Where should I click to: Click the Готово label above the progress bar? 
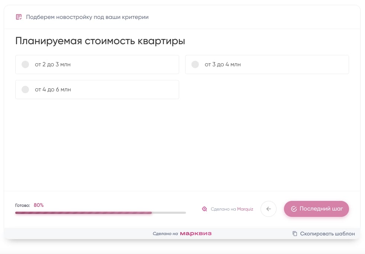(23, 205)
